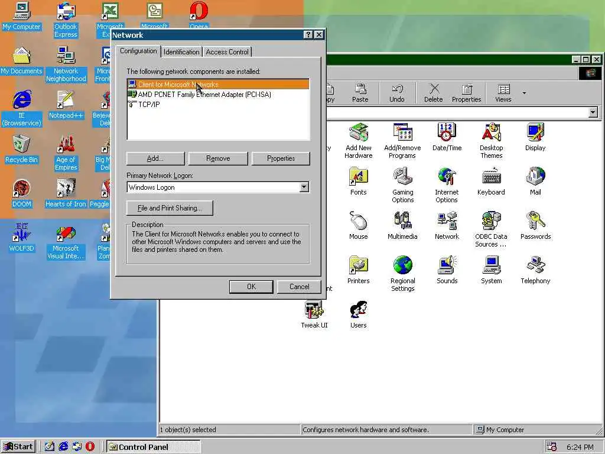Select the Hearts of Iron shortcut
The width and height of the screenshot is (605, 454).
click(x=66, y=194)
